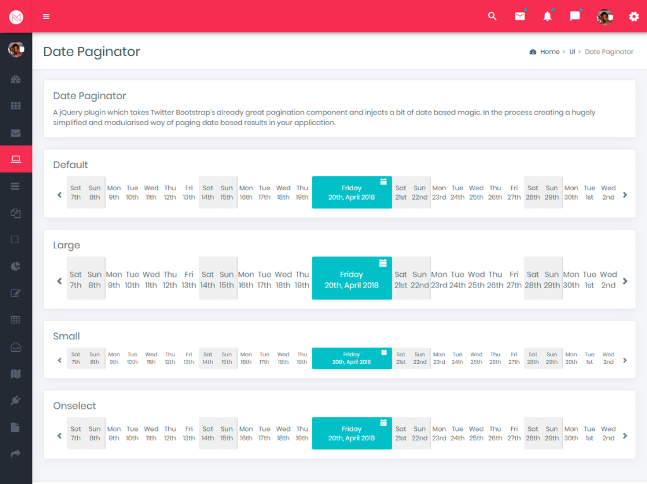Select Tue 10th in Onselect paginator
This screenshot has height=484, width=647.
133,433
